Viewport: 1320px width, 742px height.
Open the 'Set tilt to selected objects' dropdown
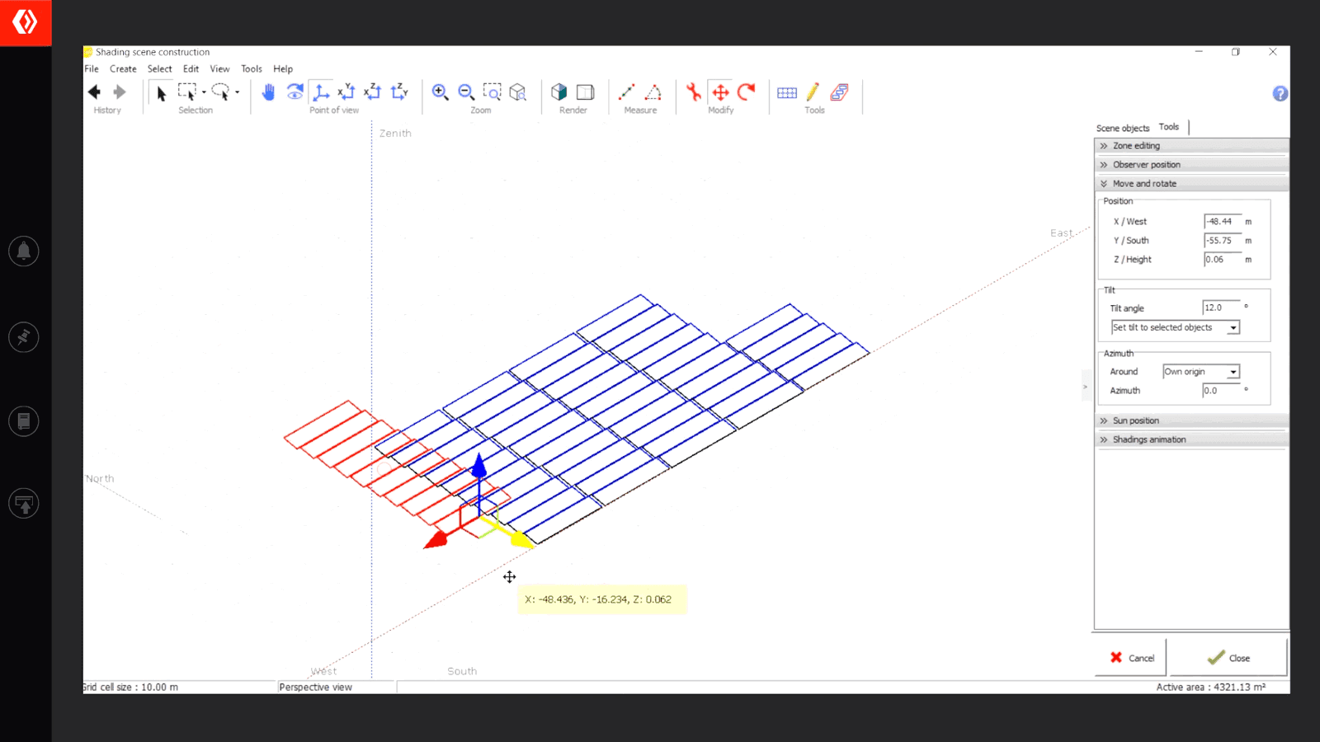pos(1233,328)
